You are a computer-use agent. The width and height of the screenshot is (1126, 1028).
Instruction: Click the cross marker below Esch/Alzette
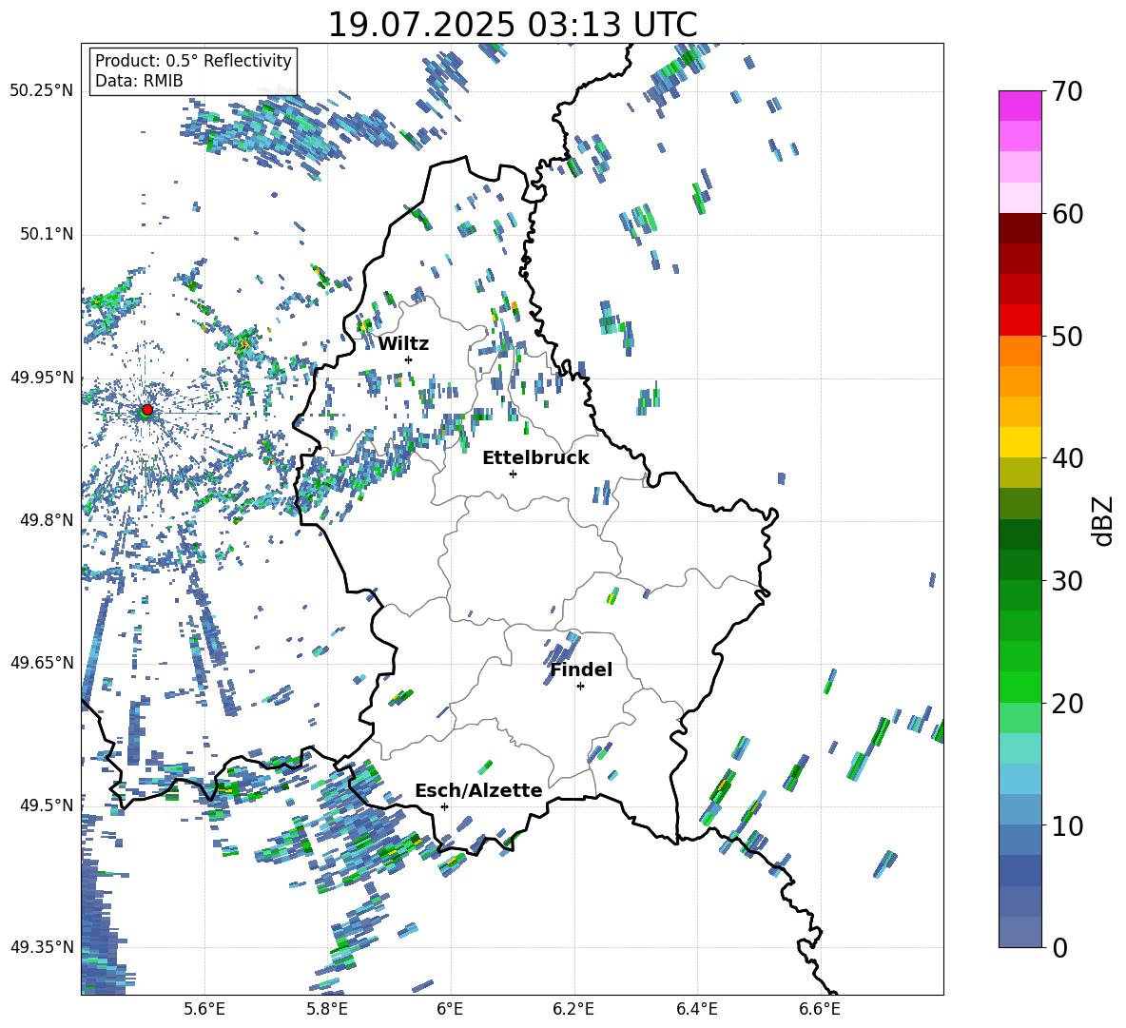coord(444,806)
